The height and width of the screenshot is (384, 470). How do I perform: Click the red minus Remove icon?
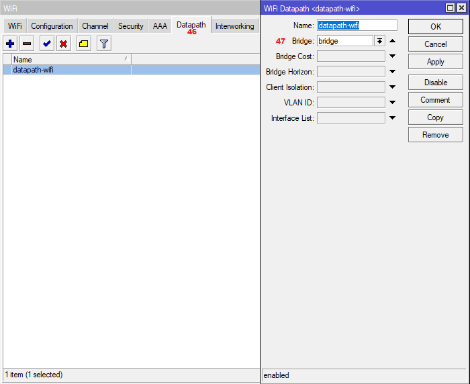pos(27,44)
